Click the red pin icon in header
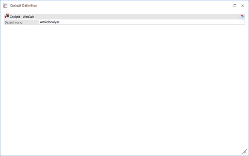The height and width of the screenshot is (156, 249). point(242,17)
